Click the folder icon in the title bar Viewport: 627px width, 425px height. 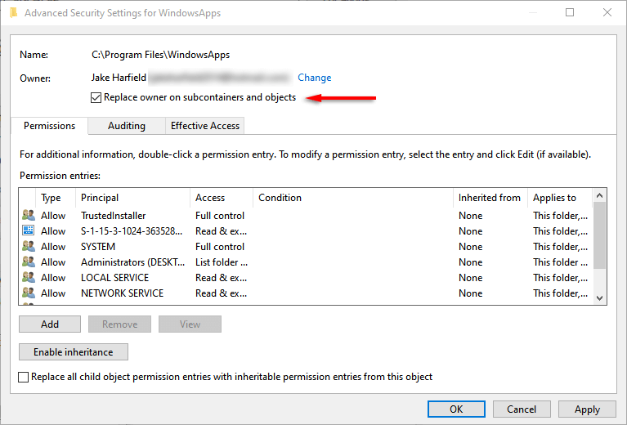point(12,13)
